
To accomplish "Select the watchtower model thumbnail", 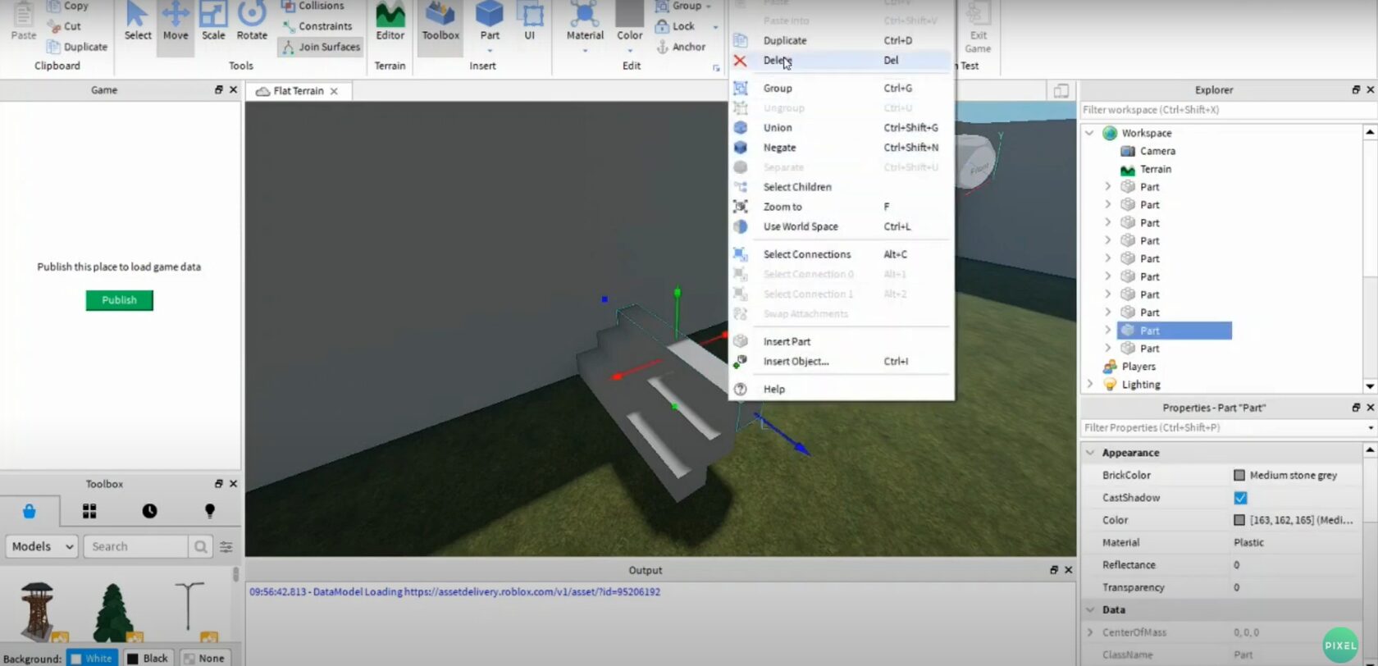I will tap(37, 612).
